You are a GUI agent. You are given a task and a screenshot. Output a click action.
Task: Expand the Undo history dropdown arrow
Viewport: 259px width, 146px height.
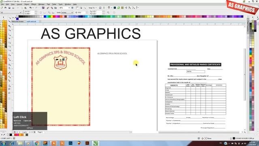click(x=33, y=8)
